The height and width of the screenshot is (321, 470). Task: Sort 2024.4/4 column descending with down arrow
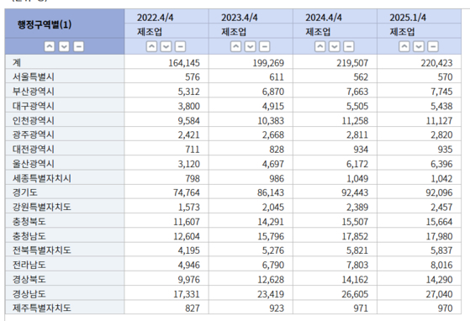pos(335,46)
